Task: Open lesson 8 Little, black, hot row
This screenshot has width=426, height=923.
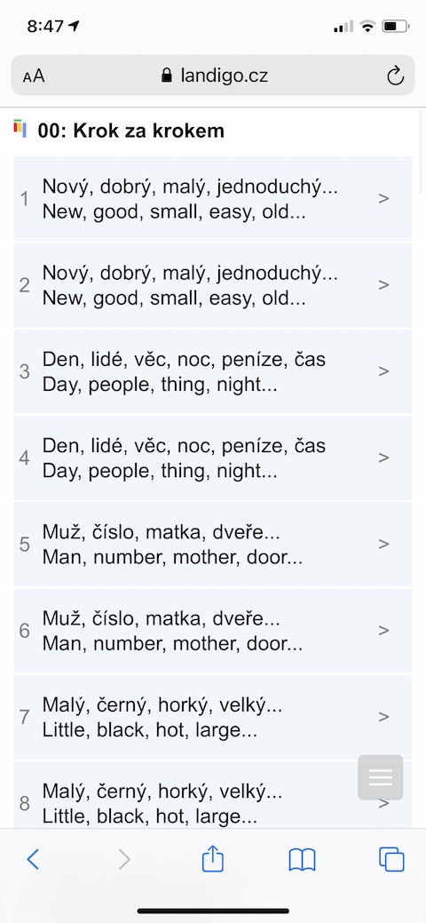Action: coord(212,795)
